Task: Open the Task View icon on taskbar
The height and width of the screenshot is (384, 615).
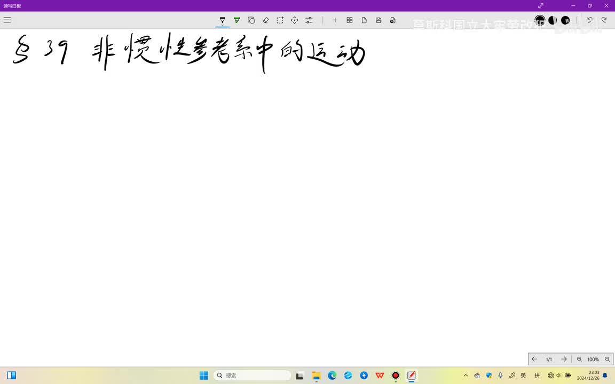Action: pos(299,375)
